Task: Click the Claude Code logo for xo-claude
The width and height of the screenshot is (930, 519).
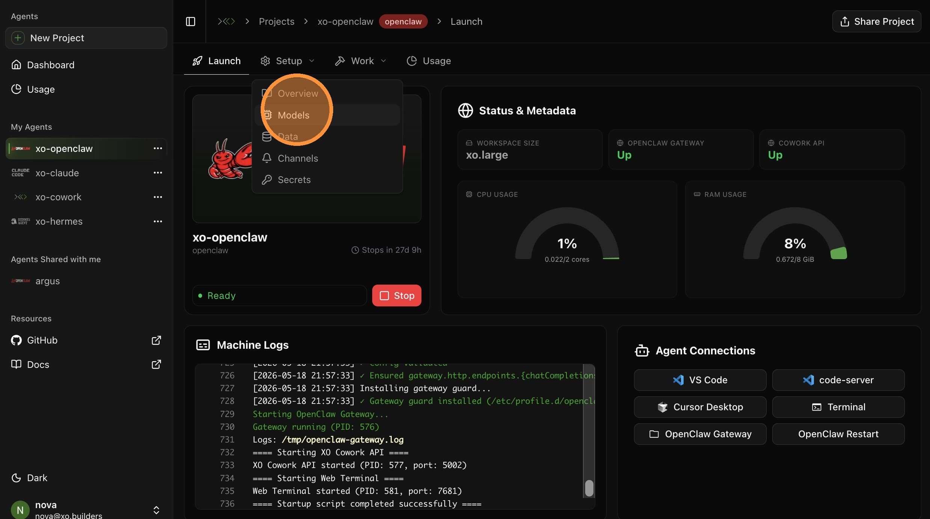Action: (21, 172)
